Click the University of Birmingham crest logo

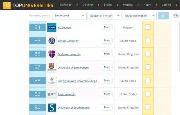tap(52, 67)
